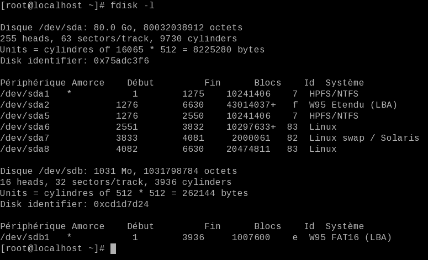The width and height of the screenshot is (428, 260).
Task: Click 'Units = cylindres of 512' line
Action: click(124, 193)
